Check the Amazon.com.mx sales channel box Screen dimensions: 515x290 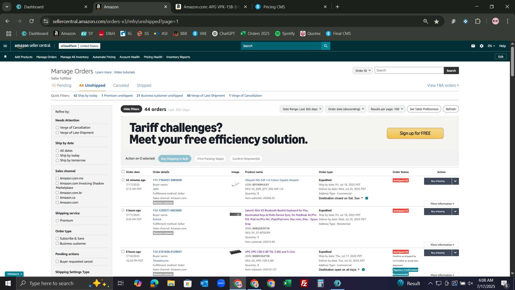point(57,178)
